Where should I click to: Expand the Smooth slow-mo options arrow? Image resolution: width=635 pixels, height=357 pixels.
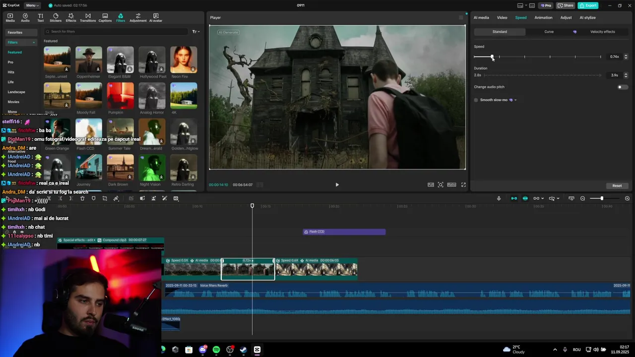coord(515,100)
